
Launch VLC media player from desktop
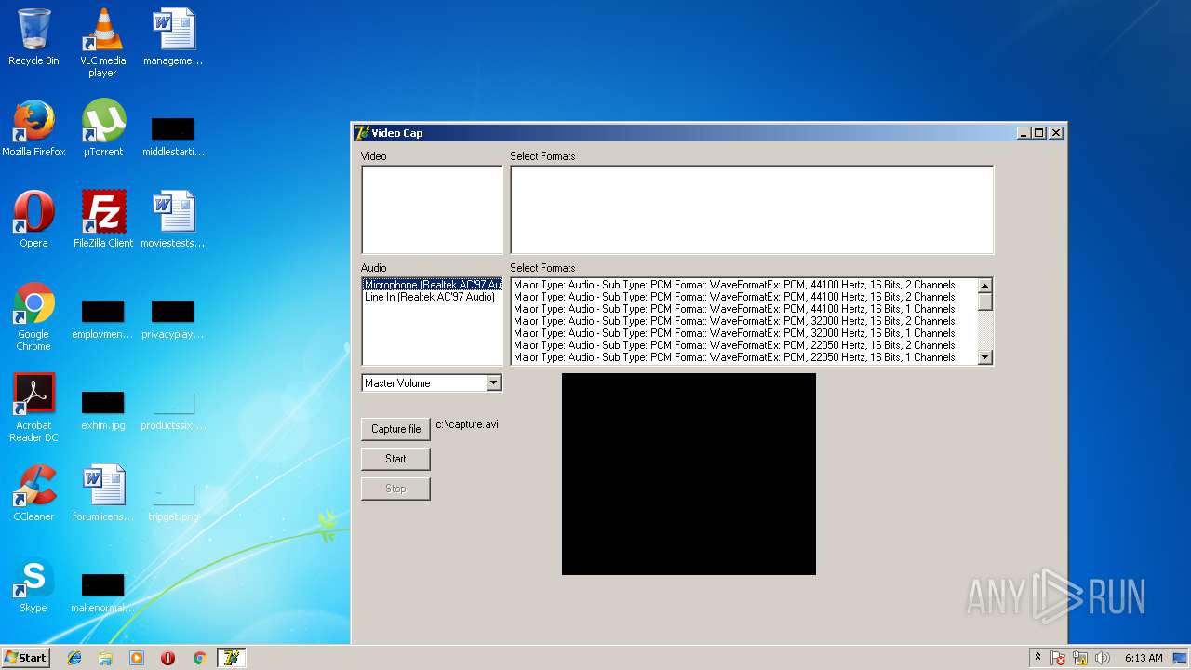pyautogui.click(x=102, y=43)
